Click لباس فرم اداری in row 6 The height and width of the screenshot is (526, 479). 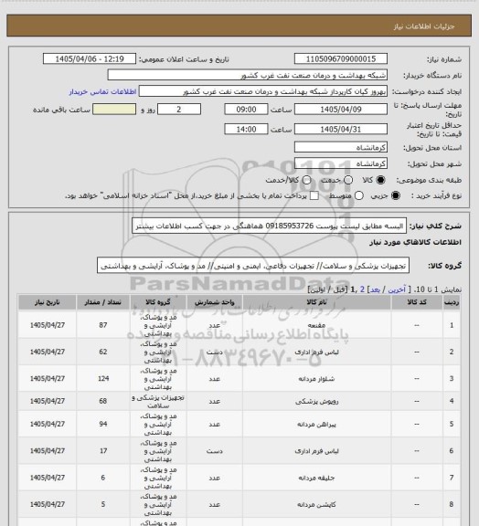pyautogui.click(x=316, y=451)
